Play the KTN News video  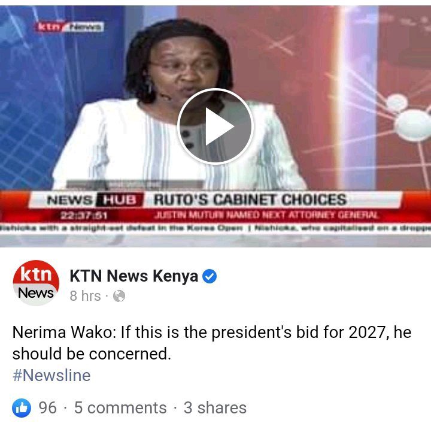click(215, 126)
